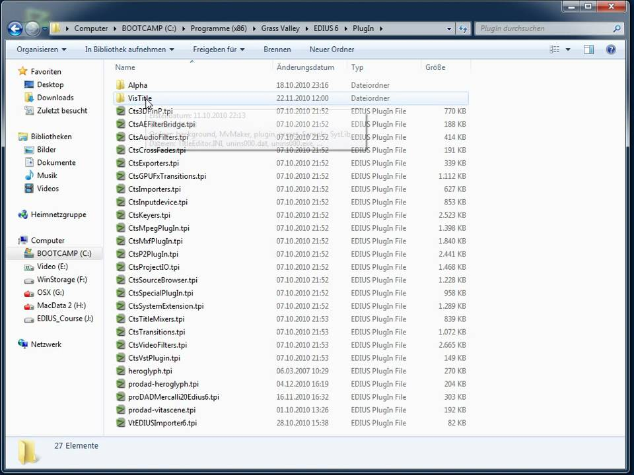Navigate to Computer breadcrumb
Viewport: 634px width, 475px height.
(91, 28)
